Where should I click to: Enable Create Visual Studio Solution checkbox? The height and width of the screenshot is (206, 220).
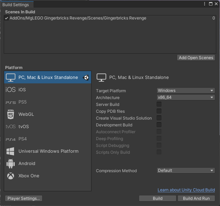[x=159, y=118]
